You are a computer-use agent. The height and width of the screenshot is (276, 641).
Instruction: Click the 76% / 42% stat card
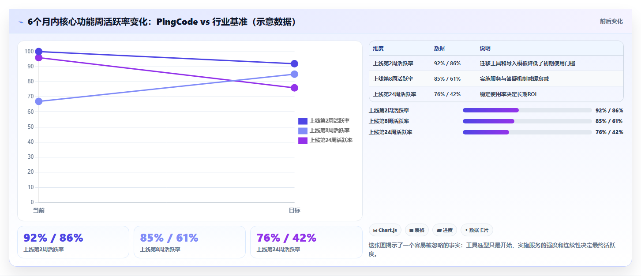pyautogui.click(x=306, y=242)
